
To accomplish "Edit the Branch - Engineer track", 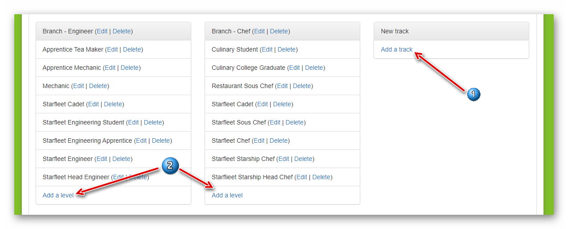I will coord(102,31).
